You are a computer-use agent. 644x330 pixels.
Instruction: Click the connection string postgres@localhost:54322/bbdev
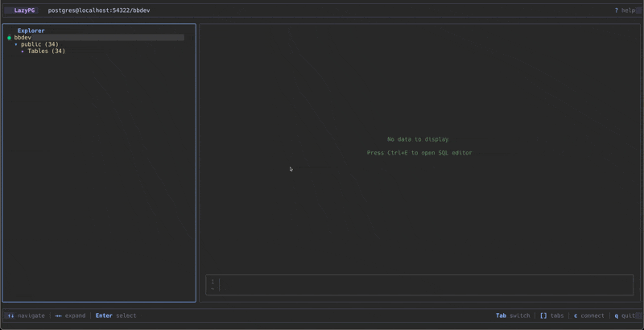99,10
